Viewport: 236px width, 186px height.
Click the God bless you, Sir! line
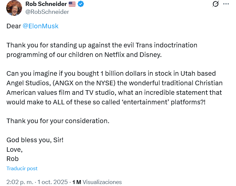35,140
